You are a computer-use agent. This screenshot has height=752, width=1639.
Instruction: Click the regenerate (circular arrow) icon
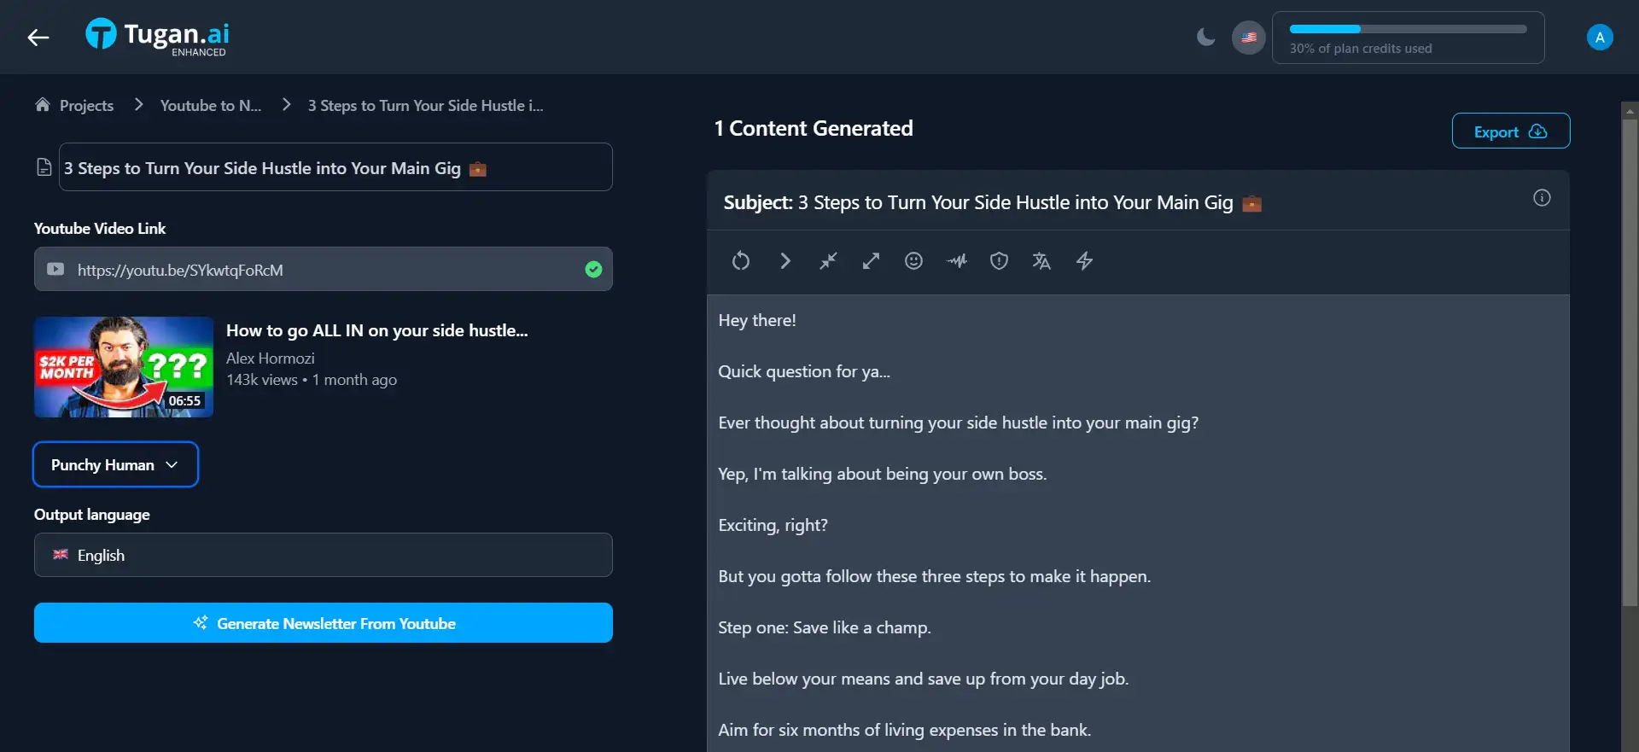pyautogui.click(x=741, y=261)
